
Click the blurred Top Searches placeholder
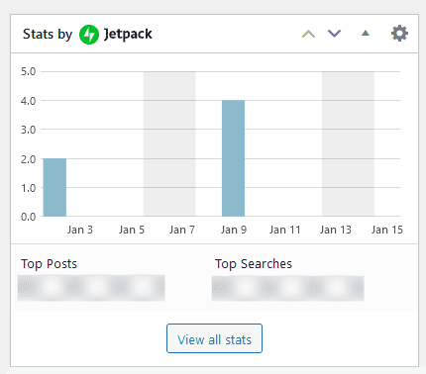pos(287,289)
